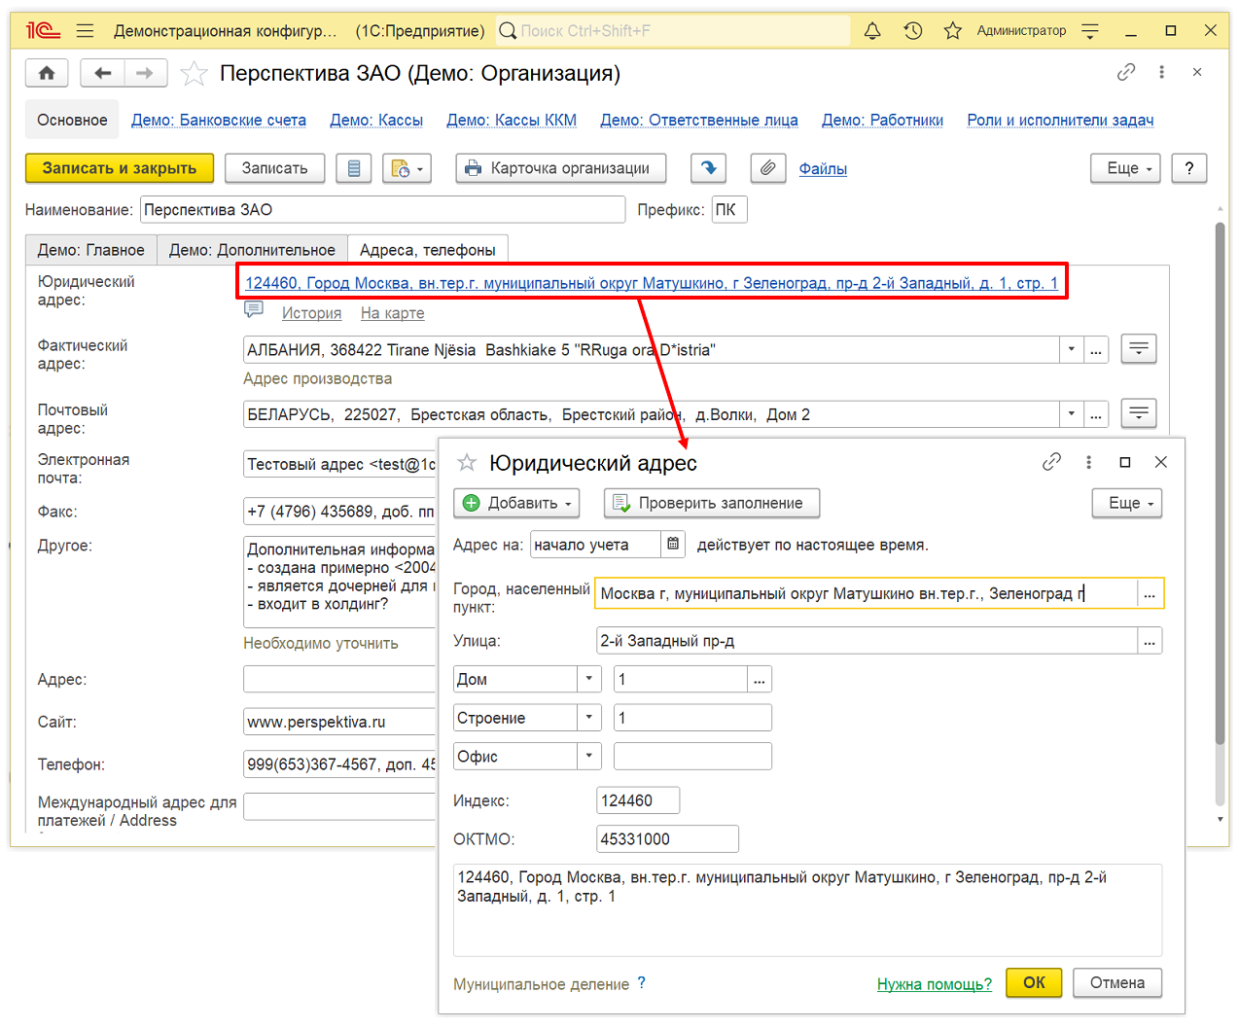Expand Фактический адрес dropdown arrow
This screenshot has height=1029, width=1239.
[1071, 350]
